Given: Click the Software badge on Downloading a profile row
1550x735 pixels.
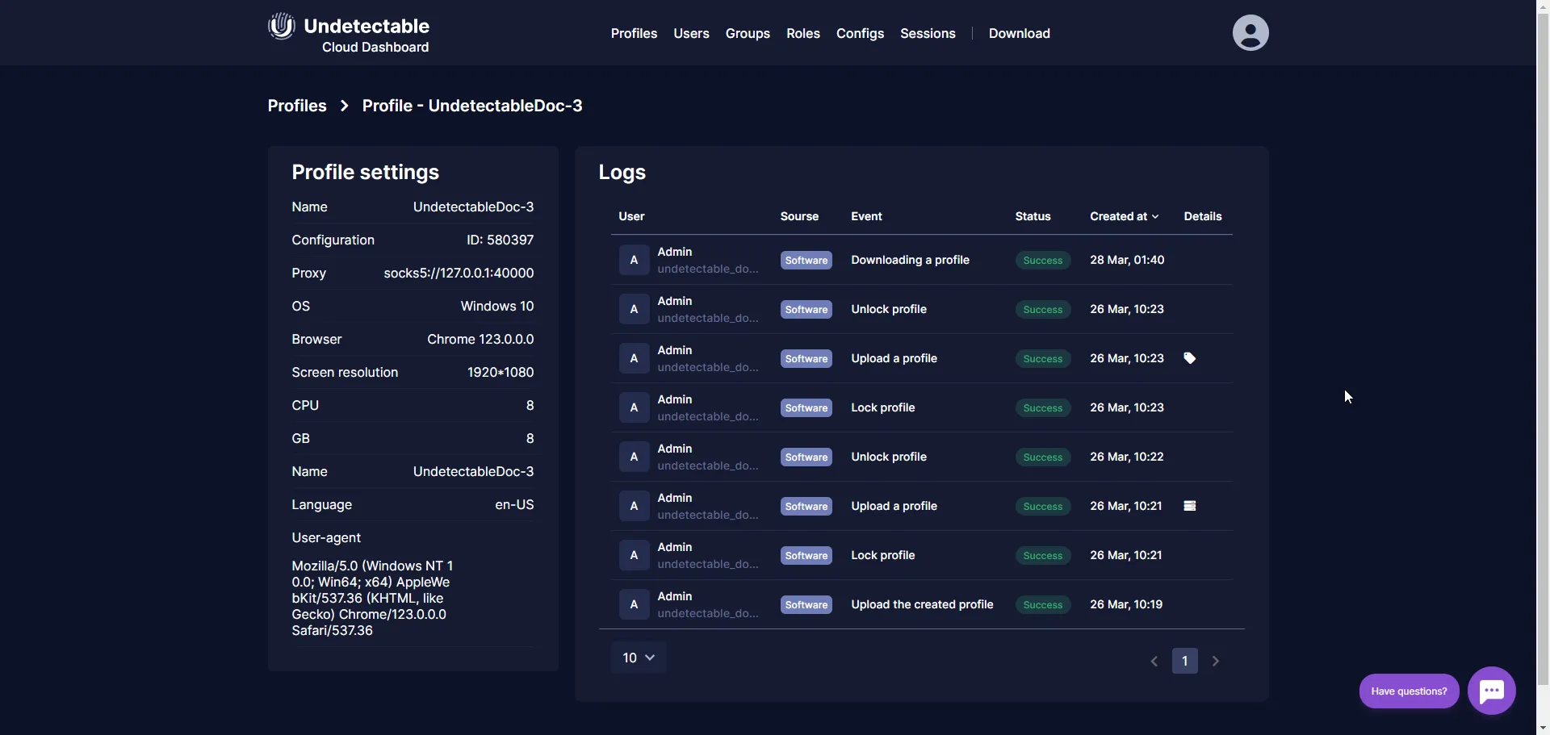Looking at the screenshot, I should coord(806,261).
